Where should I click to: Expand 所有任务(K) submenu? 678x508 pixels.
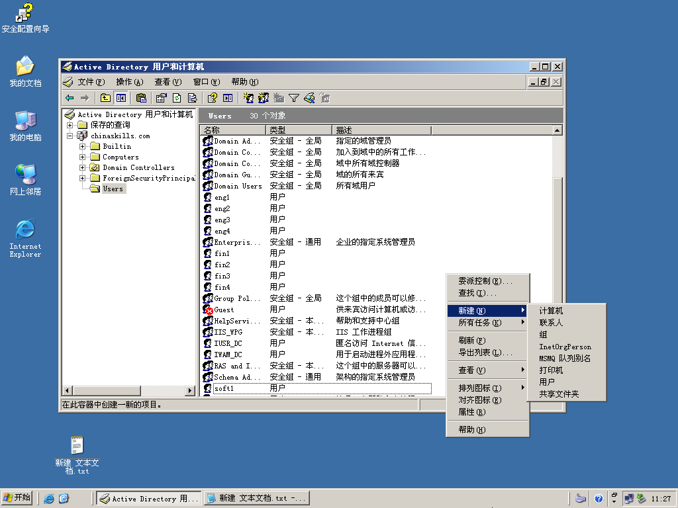click(488, 323)
